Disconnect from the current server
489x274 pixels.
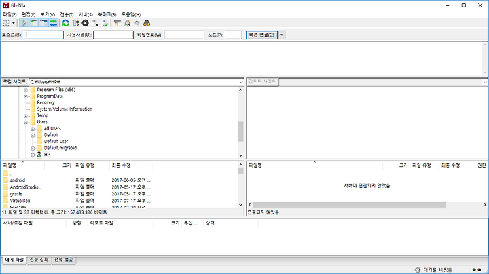pos(96,23)
